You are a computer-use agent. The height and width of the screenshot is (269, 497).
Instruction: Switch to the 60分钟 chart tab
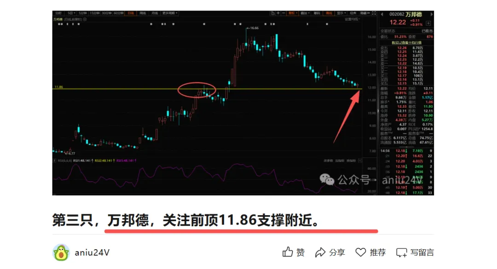coord(119,13)
